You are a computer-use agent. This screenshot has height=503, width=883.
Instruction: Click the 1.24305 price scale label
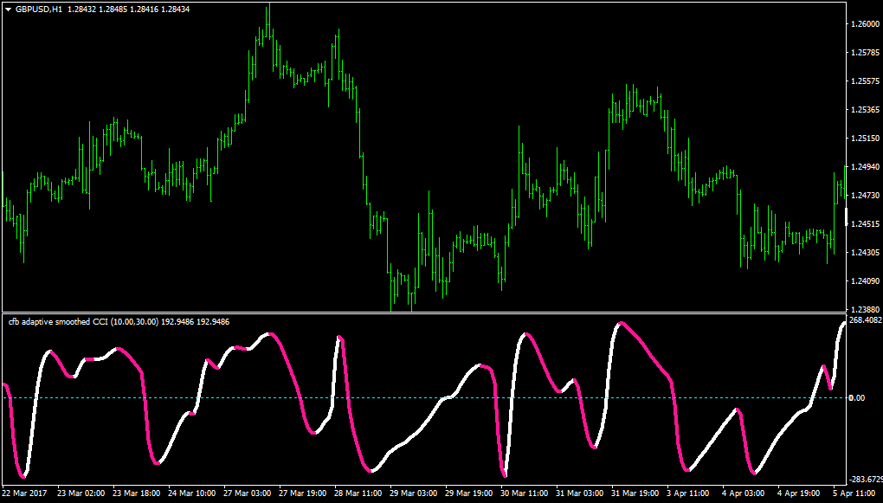[866, 252]
